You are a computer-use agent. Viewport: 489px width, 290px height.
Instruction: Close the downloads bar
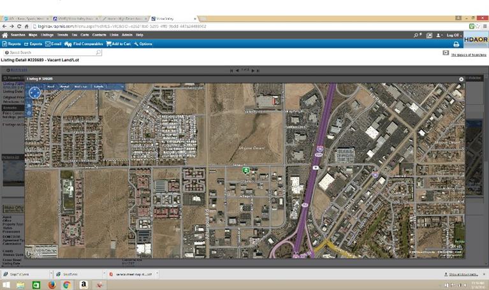pyautogui.click(x=484, y=275)
